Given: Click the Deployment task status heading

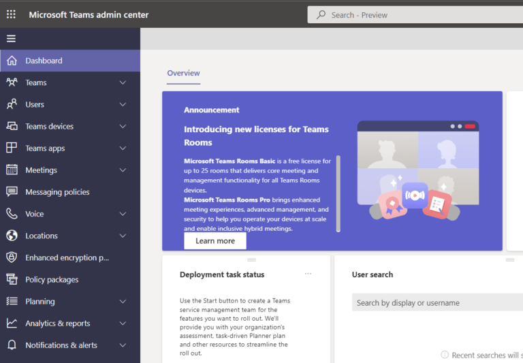Looking at the screenshot, I should [x=222, y=274].
